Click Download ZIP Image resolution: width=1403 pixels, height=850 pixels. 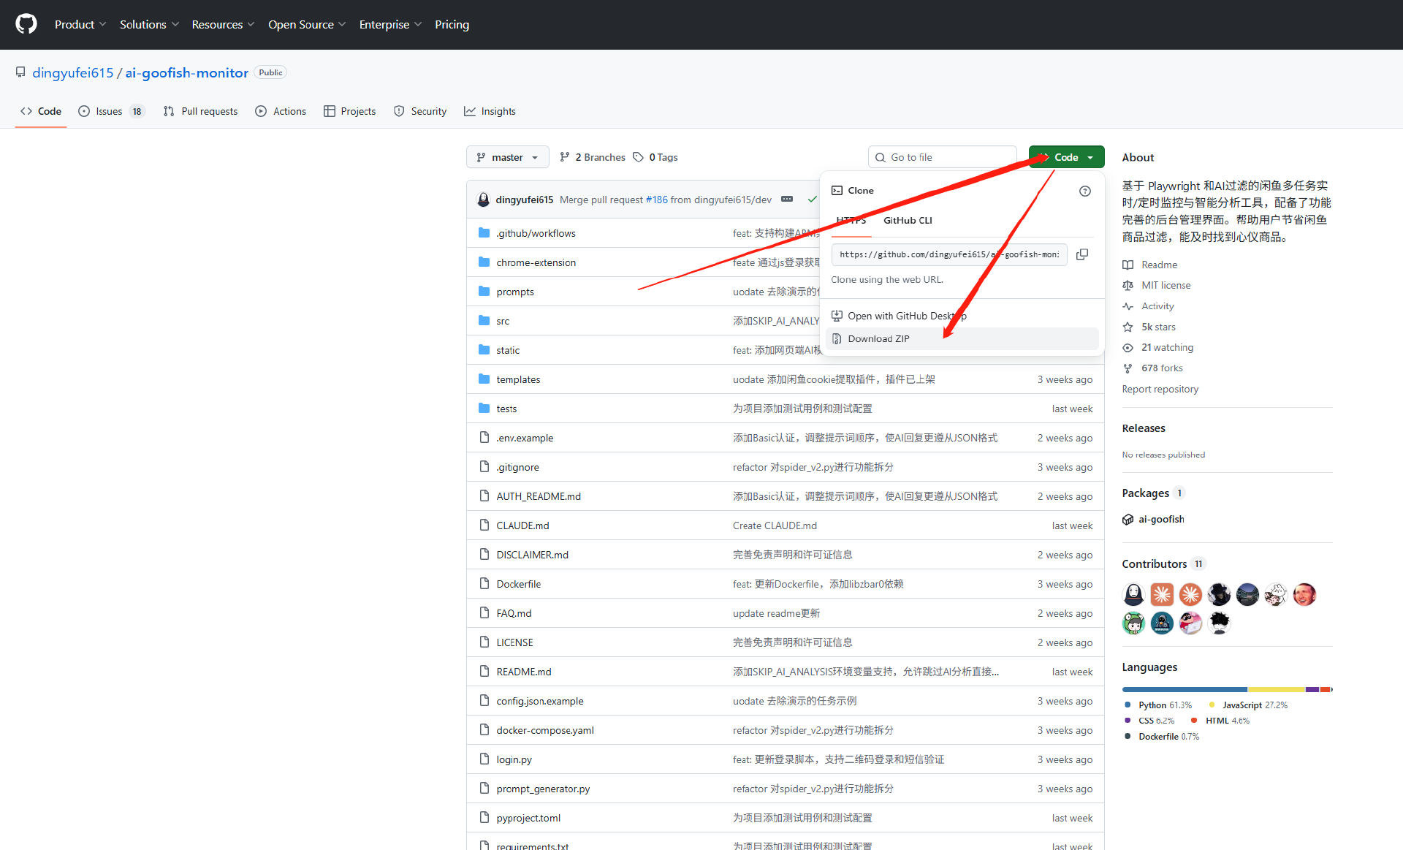click(x=962, y=339)
